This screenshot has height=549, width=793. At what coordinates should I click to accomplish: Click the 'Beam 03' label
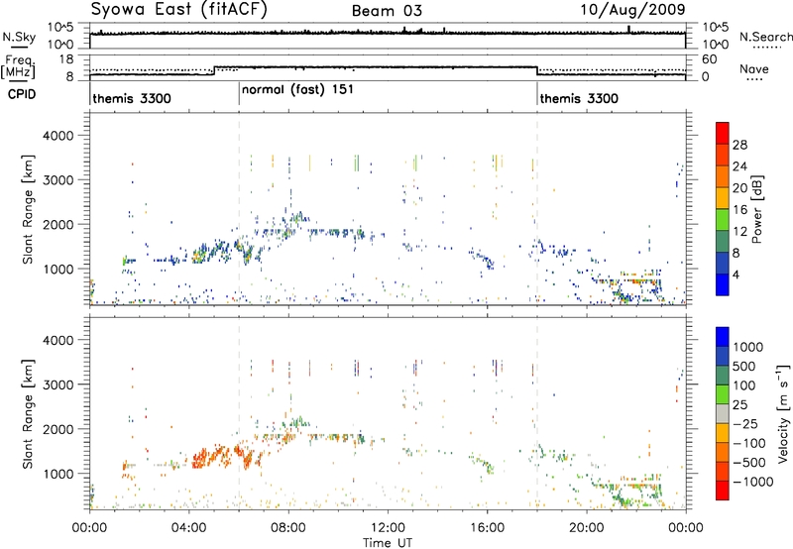click(x=387, y=11)
